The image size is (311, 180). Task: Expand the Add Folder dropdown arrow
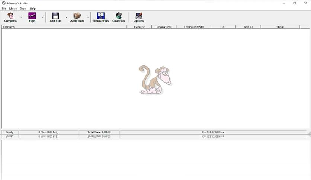click(88, 17)
